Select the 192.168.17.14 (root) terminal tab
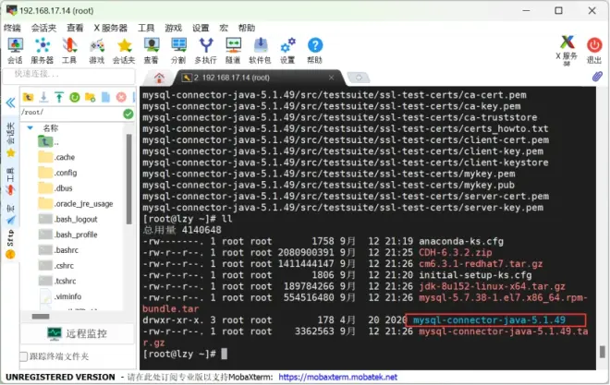 (260, 78)
